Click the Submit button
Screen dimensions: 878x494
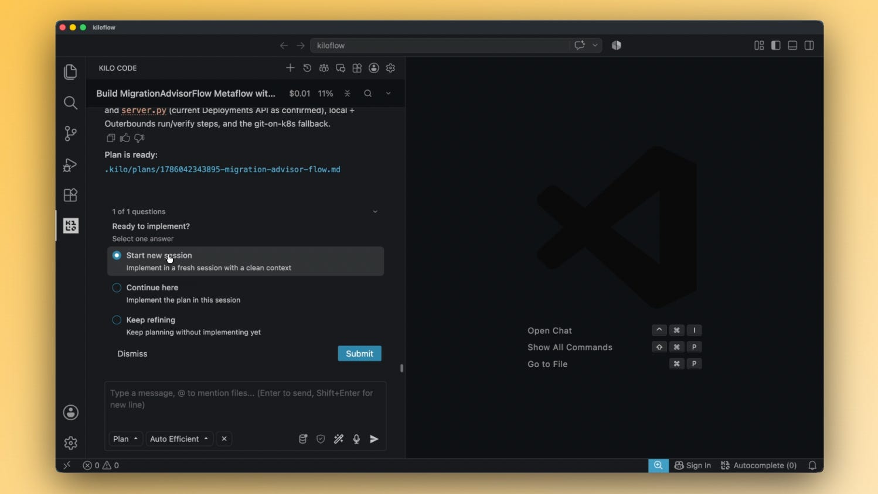359,354
